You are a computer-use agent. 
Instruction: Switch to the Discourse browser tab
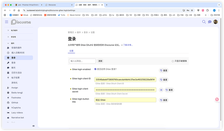[x=58, y=5]
